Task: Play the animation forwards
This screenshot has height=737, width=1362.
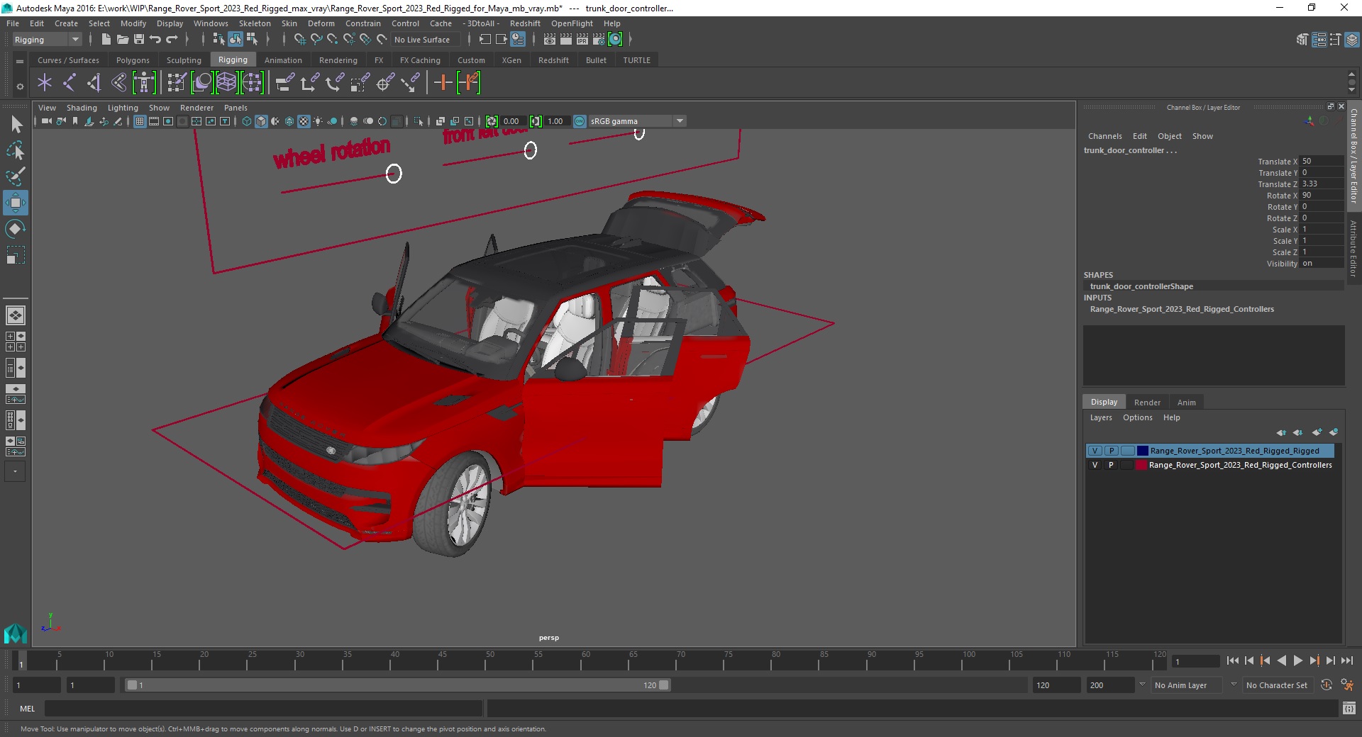Action: click(x=1297, y=660)
